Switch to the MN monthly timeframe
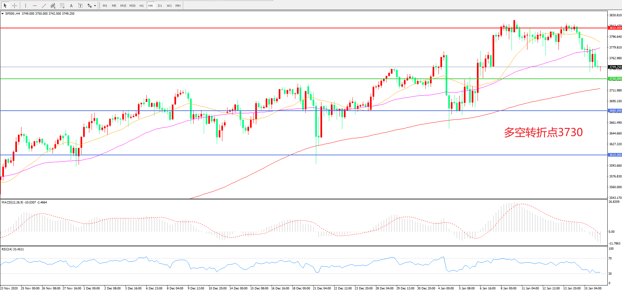Viewport: 622px width, 292px height. (x=178, y=6)
